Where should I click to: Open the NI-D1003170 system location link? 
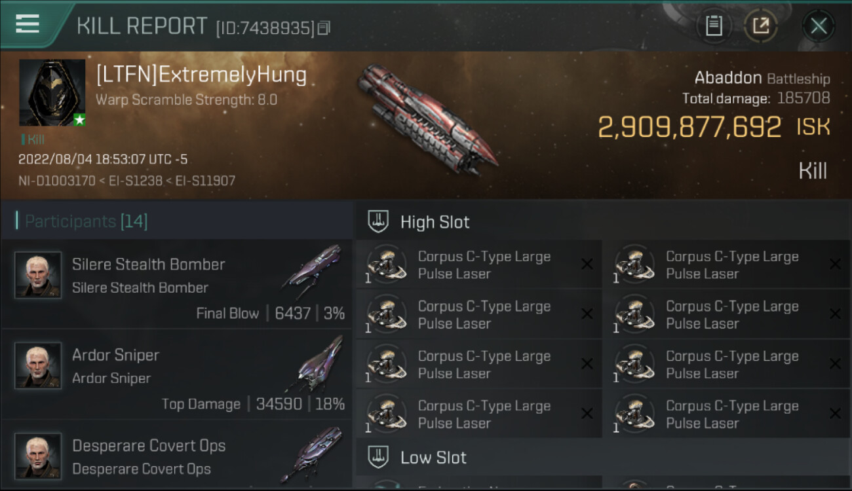pyautogui.click(x=57, y=180)
